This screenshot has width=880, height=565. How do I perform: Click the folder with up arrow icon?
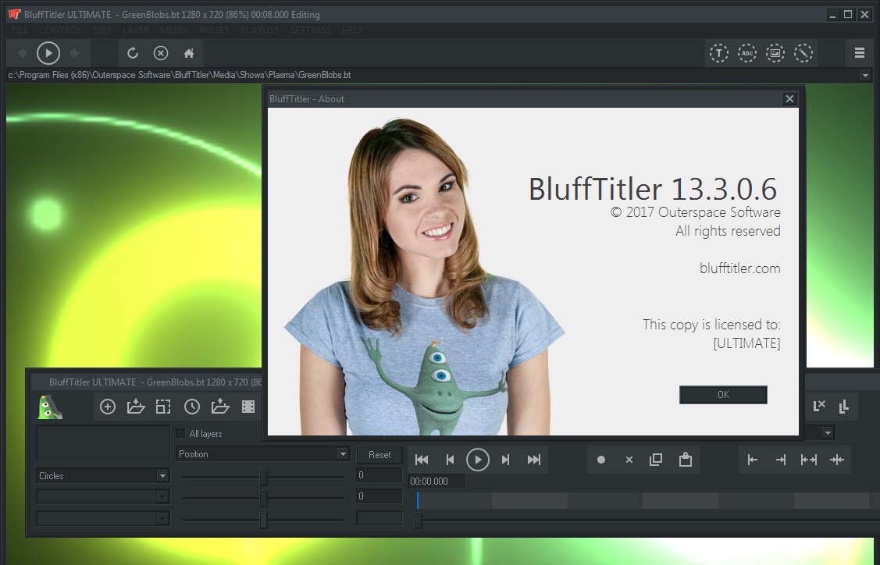pos(136,407)
